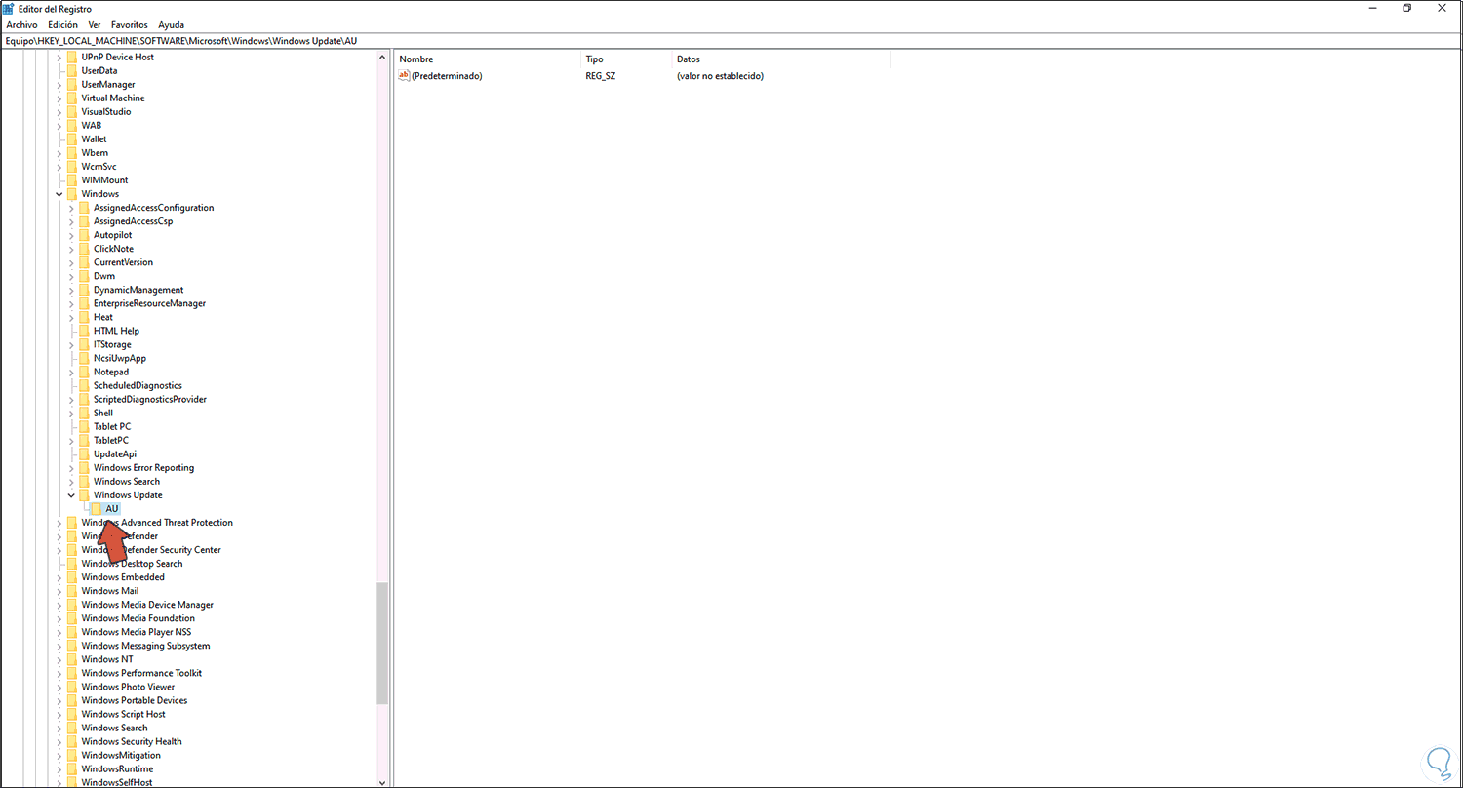Click the Shell folder icon
This screenshot has width=1463, height=788.
(84, 412)
